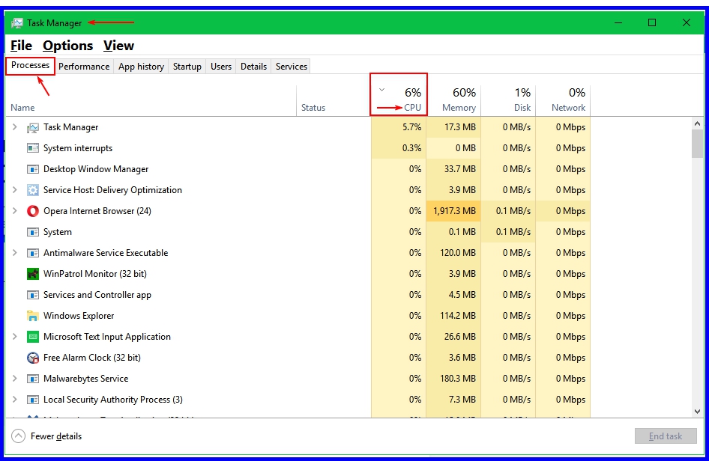Open the View menu

[118, 46]
